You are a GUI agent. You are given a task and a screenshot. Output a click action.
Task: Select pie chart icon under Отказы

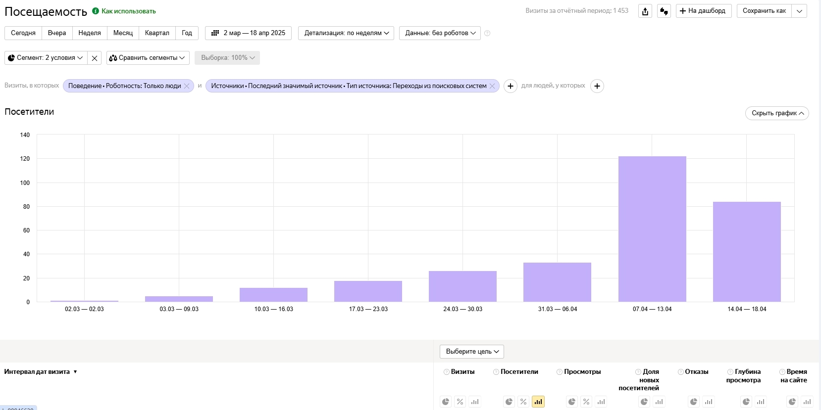click(x=694, y=402)
